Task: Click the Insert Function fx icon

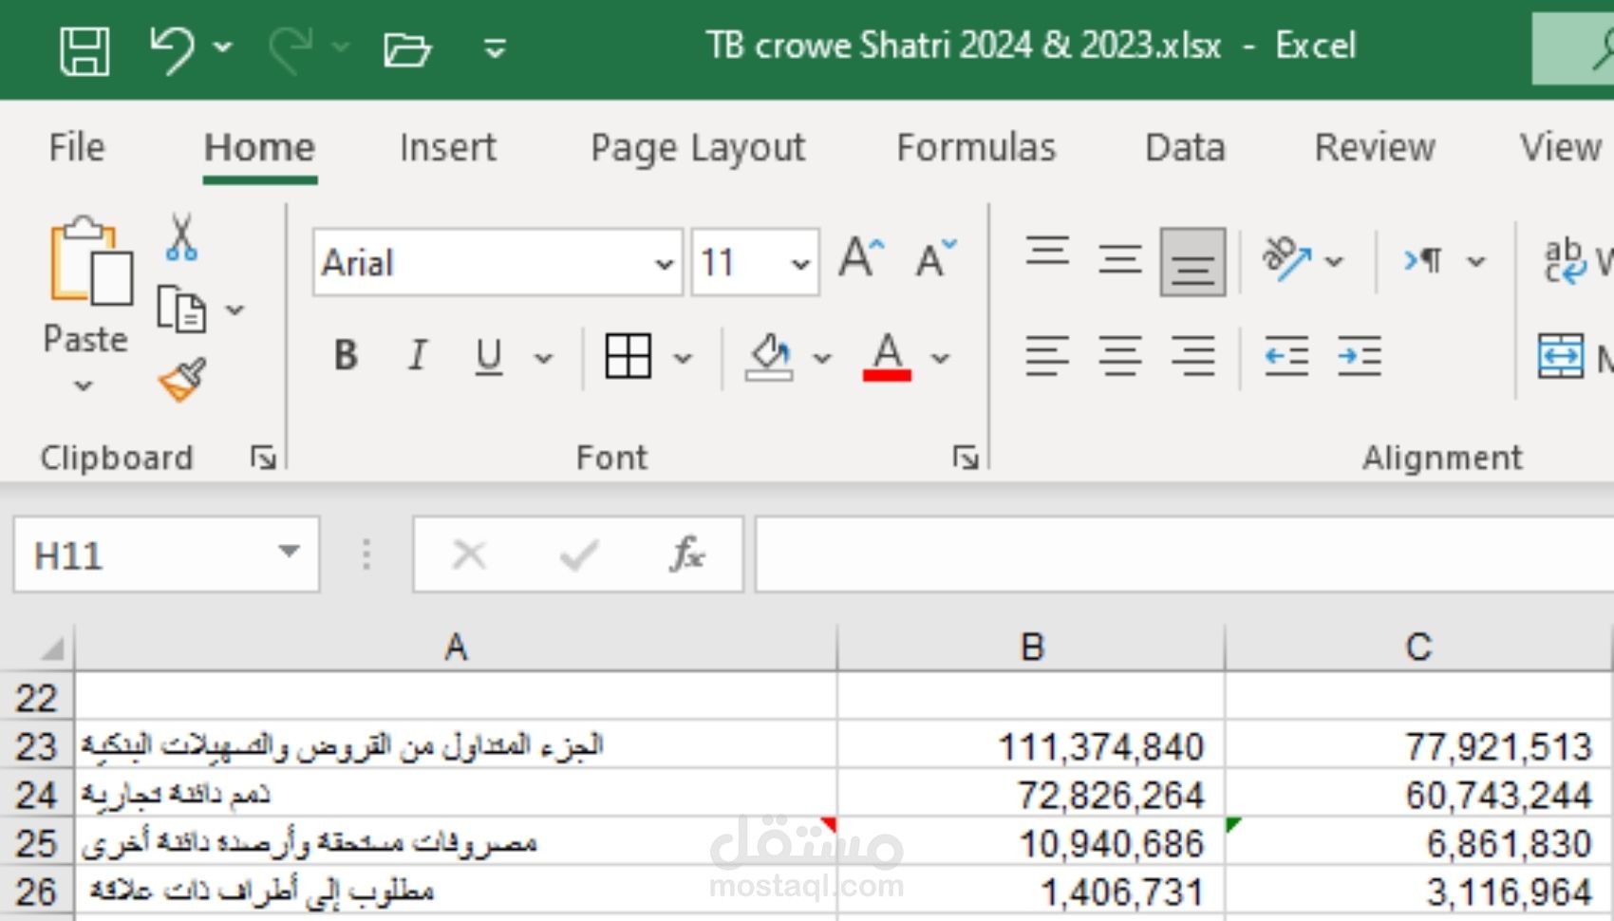Action: coord(686,554)
